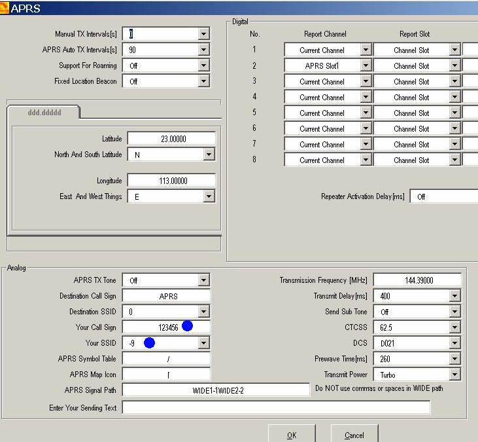Click Destination Call Sign field

point(166,296)
